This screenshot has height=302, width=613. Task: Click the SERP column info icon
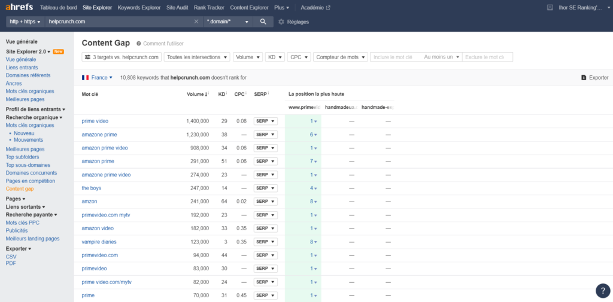pyautogui.click(x=268, y=94)
